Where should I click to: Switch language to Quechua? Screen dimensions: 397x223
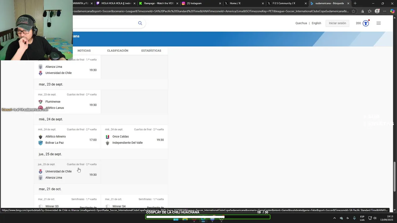pyautogui.click(x=301, y=23)
